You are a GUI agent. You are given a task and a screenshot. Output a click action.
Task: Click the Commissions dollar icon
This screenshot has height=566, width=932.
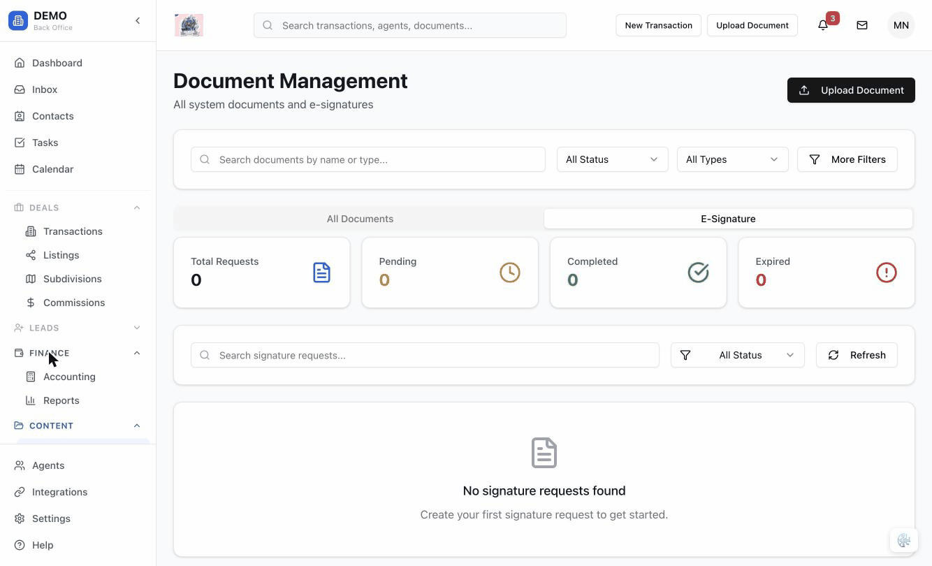[31, 303]
